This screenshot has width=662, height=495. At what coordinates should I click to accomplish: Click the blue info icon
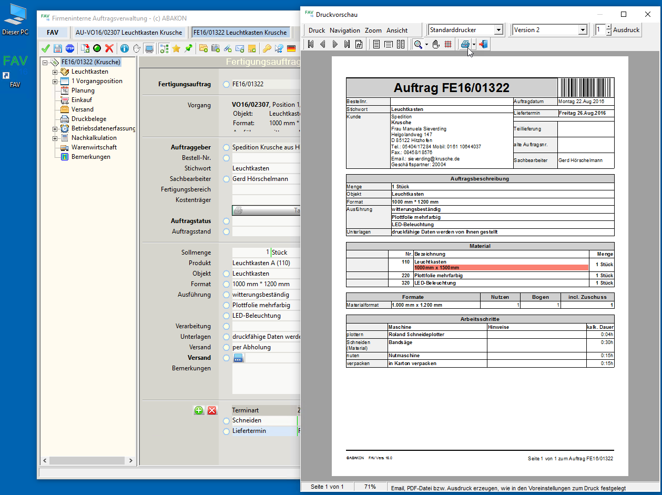[x=125, y=48]
